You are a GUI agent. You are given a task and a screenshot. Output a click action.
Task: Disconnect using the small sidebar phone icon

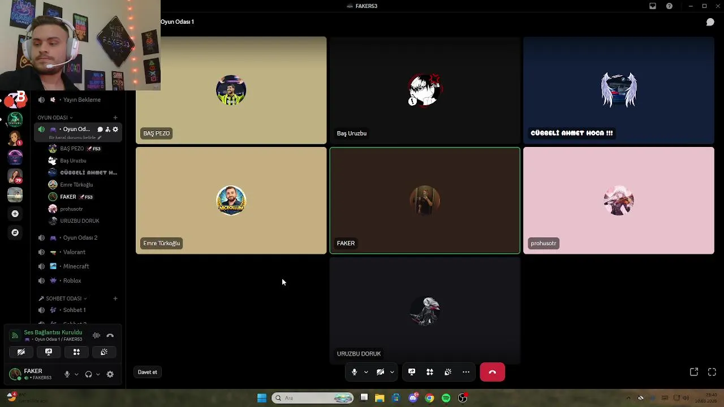click(110, 336)
